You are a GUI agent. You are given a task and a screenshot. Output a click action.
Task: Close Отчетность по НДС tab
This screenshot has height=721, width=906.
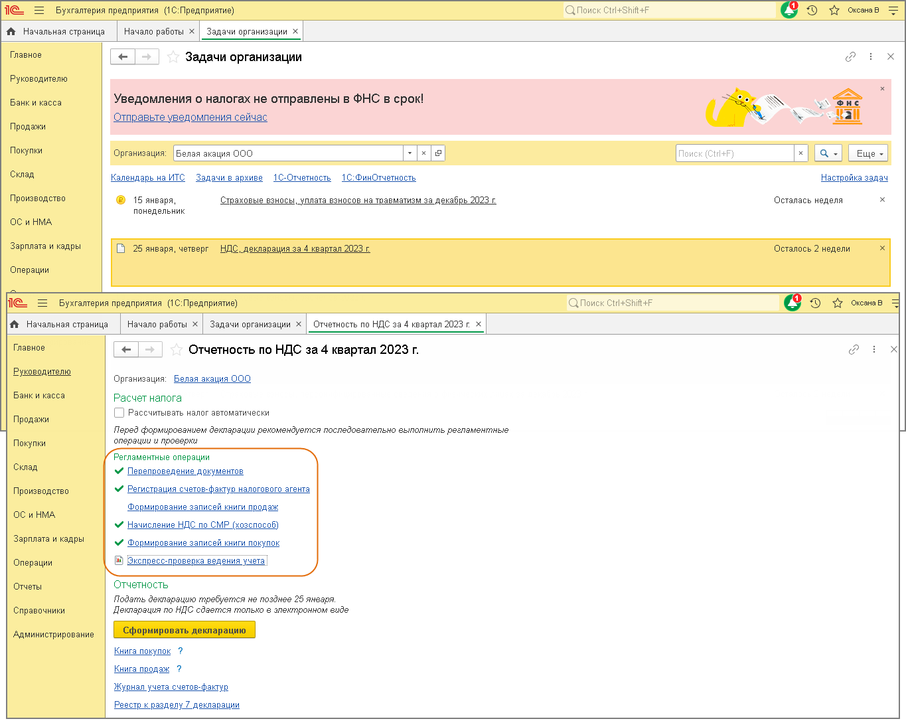pyautogui.click(x=479, y=324)
